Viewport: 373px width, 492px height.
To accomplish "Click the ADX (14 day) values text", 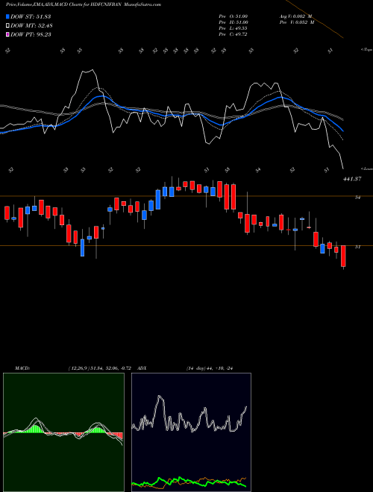I will coord(210,368).
